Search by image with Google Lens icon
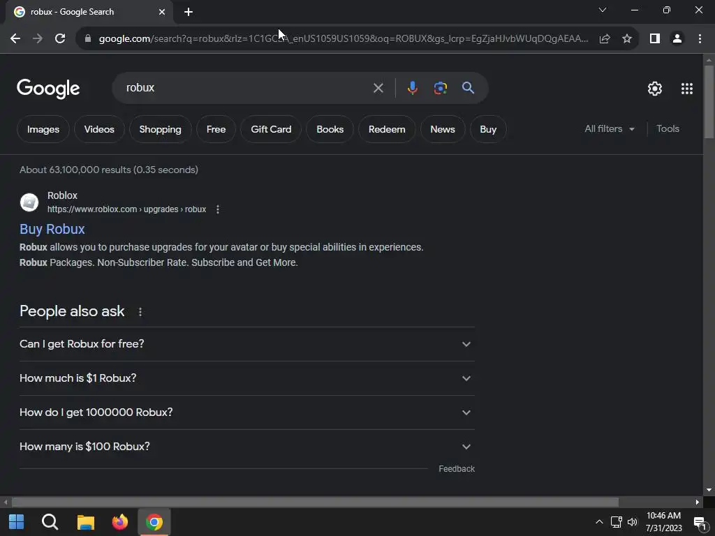Image resolution: width=715 pixels, height=536 pixels. (440, 88)
